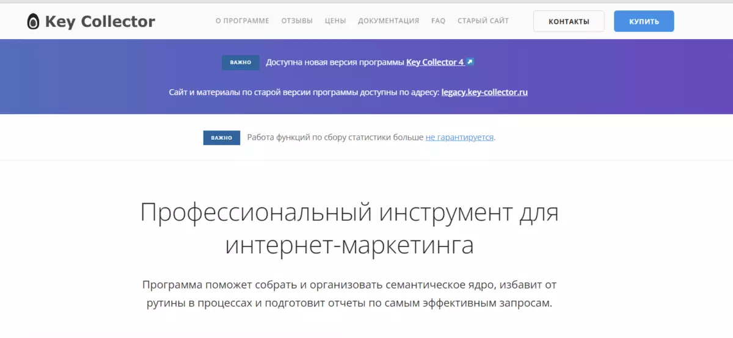Open the СТАРЫЙ САЙТ navigation link
This screenshot has width=733, height=338.
click(x=483, y=21)
